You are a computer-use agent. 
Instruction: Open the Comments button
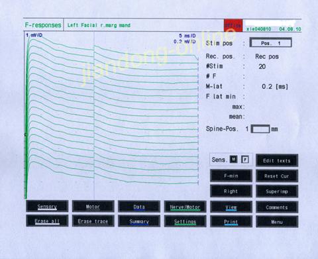tap(277, 207)
